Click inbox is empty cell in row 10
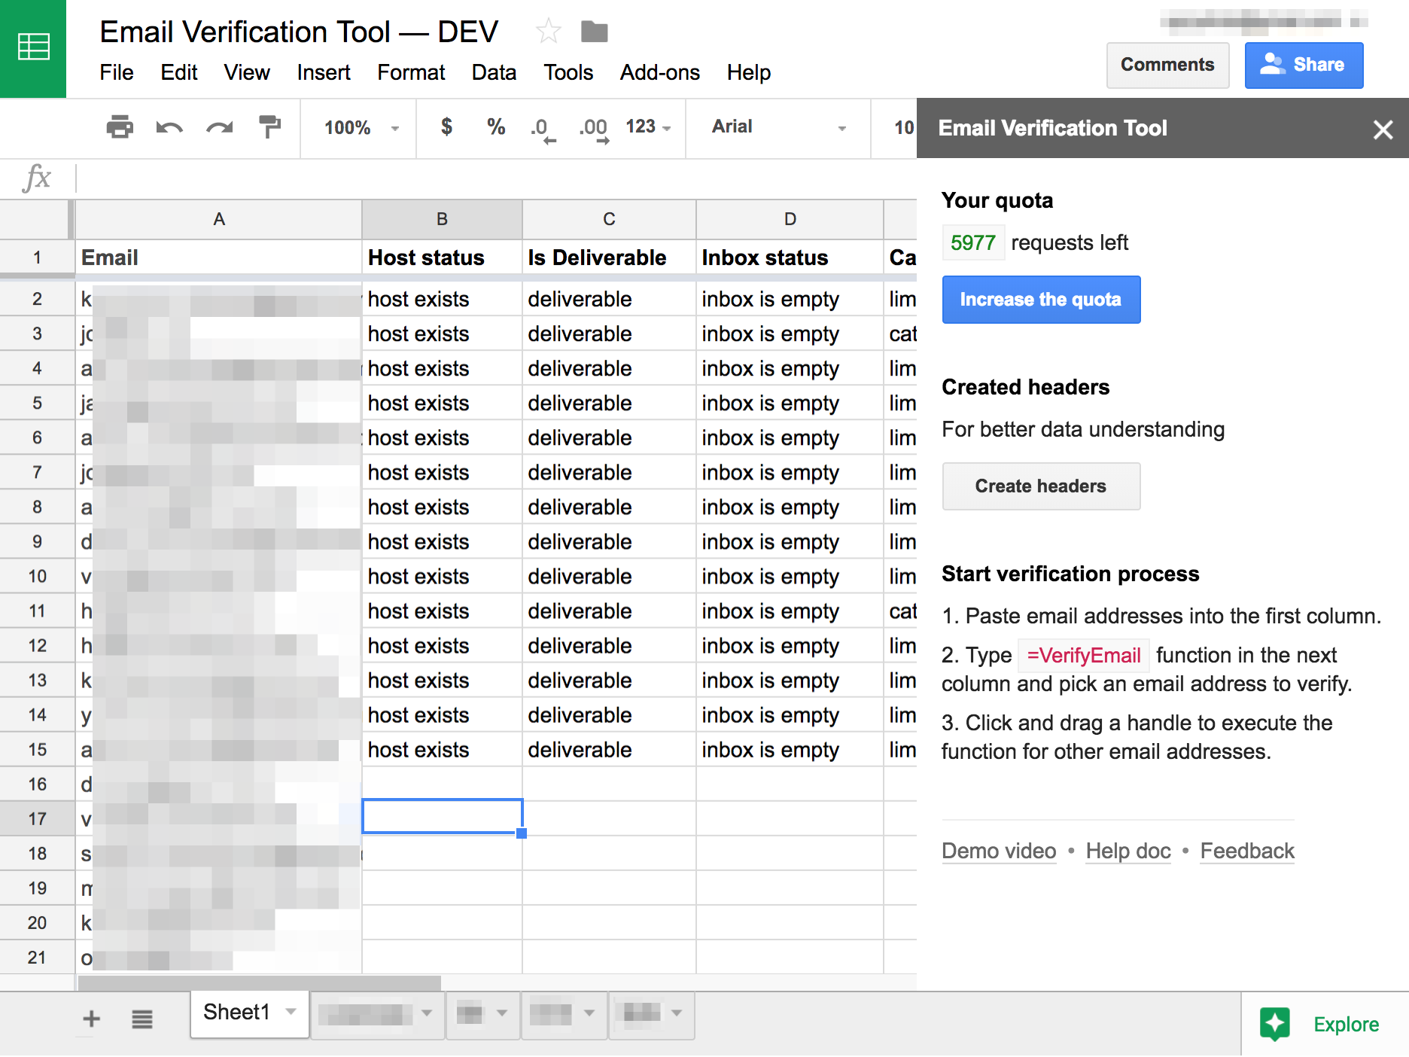 click(x=790, y=576)
